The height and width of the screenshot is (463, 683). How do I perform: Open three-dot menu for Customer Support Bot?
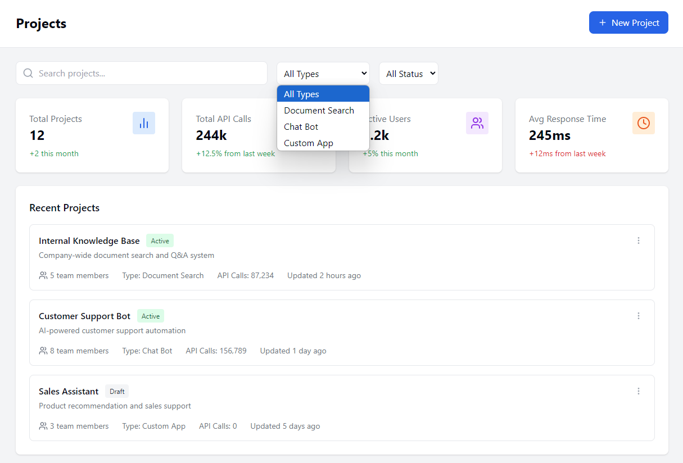click(638, 316)
